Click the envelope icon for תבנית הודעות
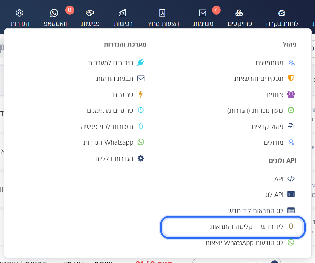The width and height of the screenshot is (315, 263). pos(141,78)
